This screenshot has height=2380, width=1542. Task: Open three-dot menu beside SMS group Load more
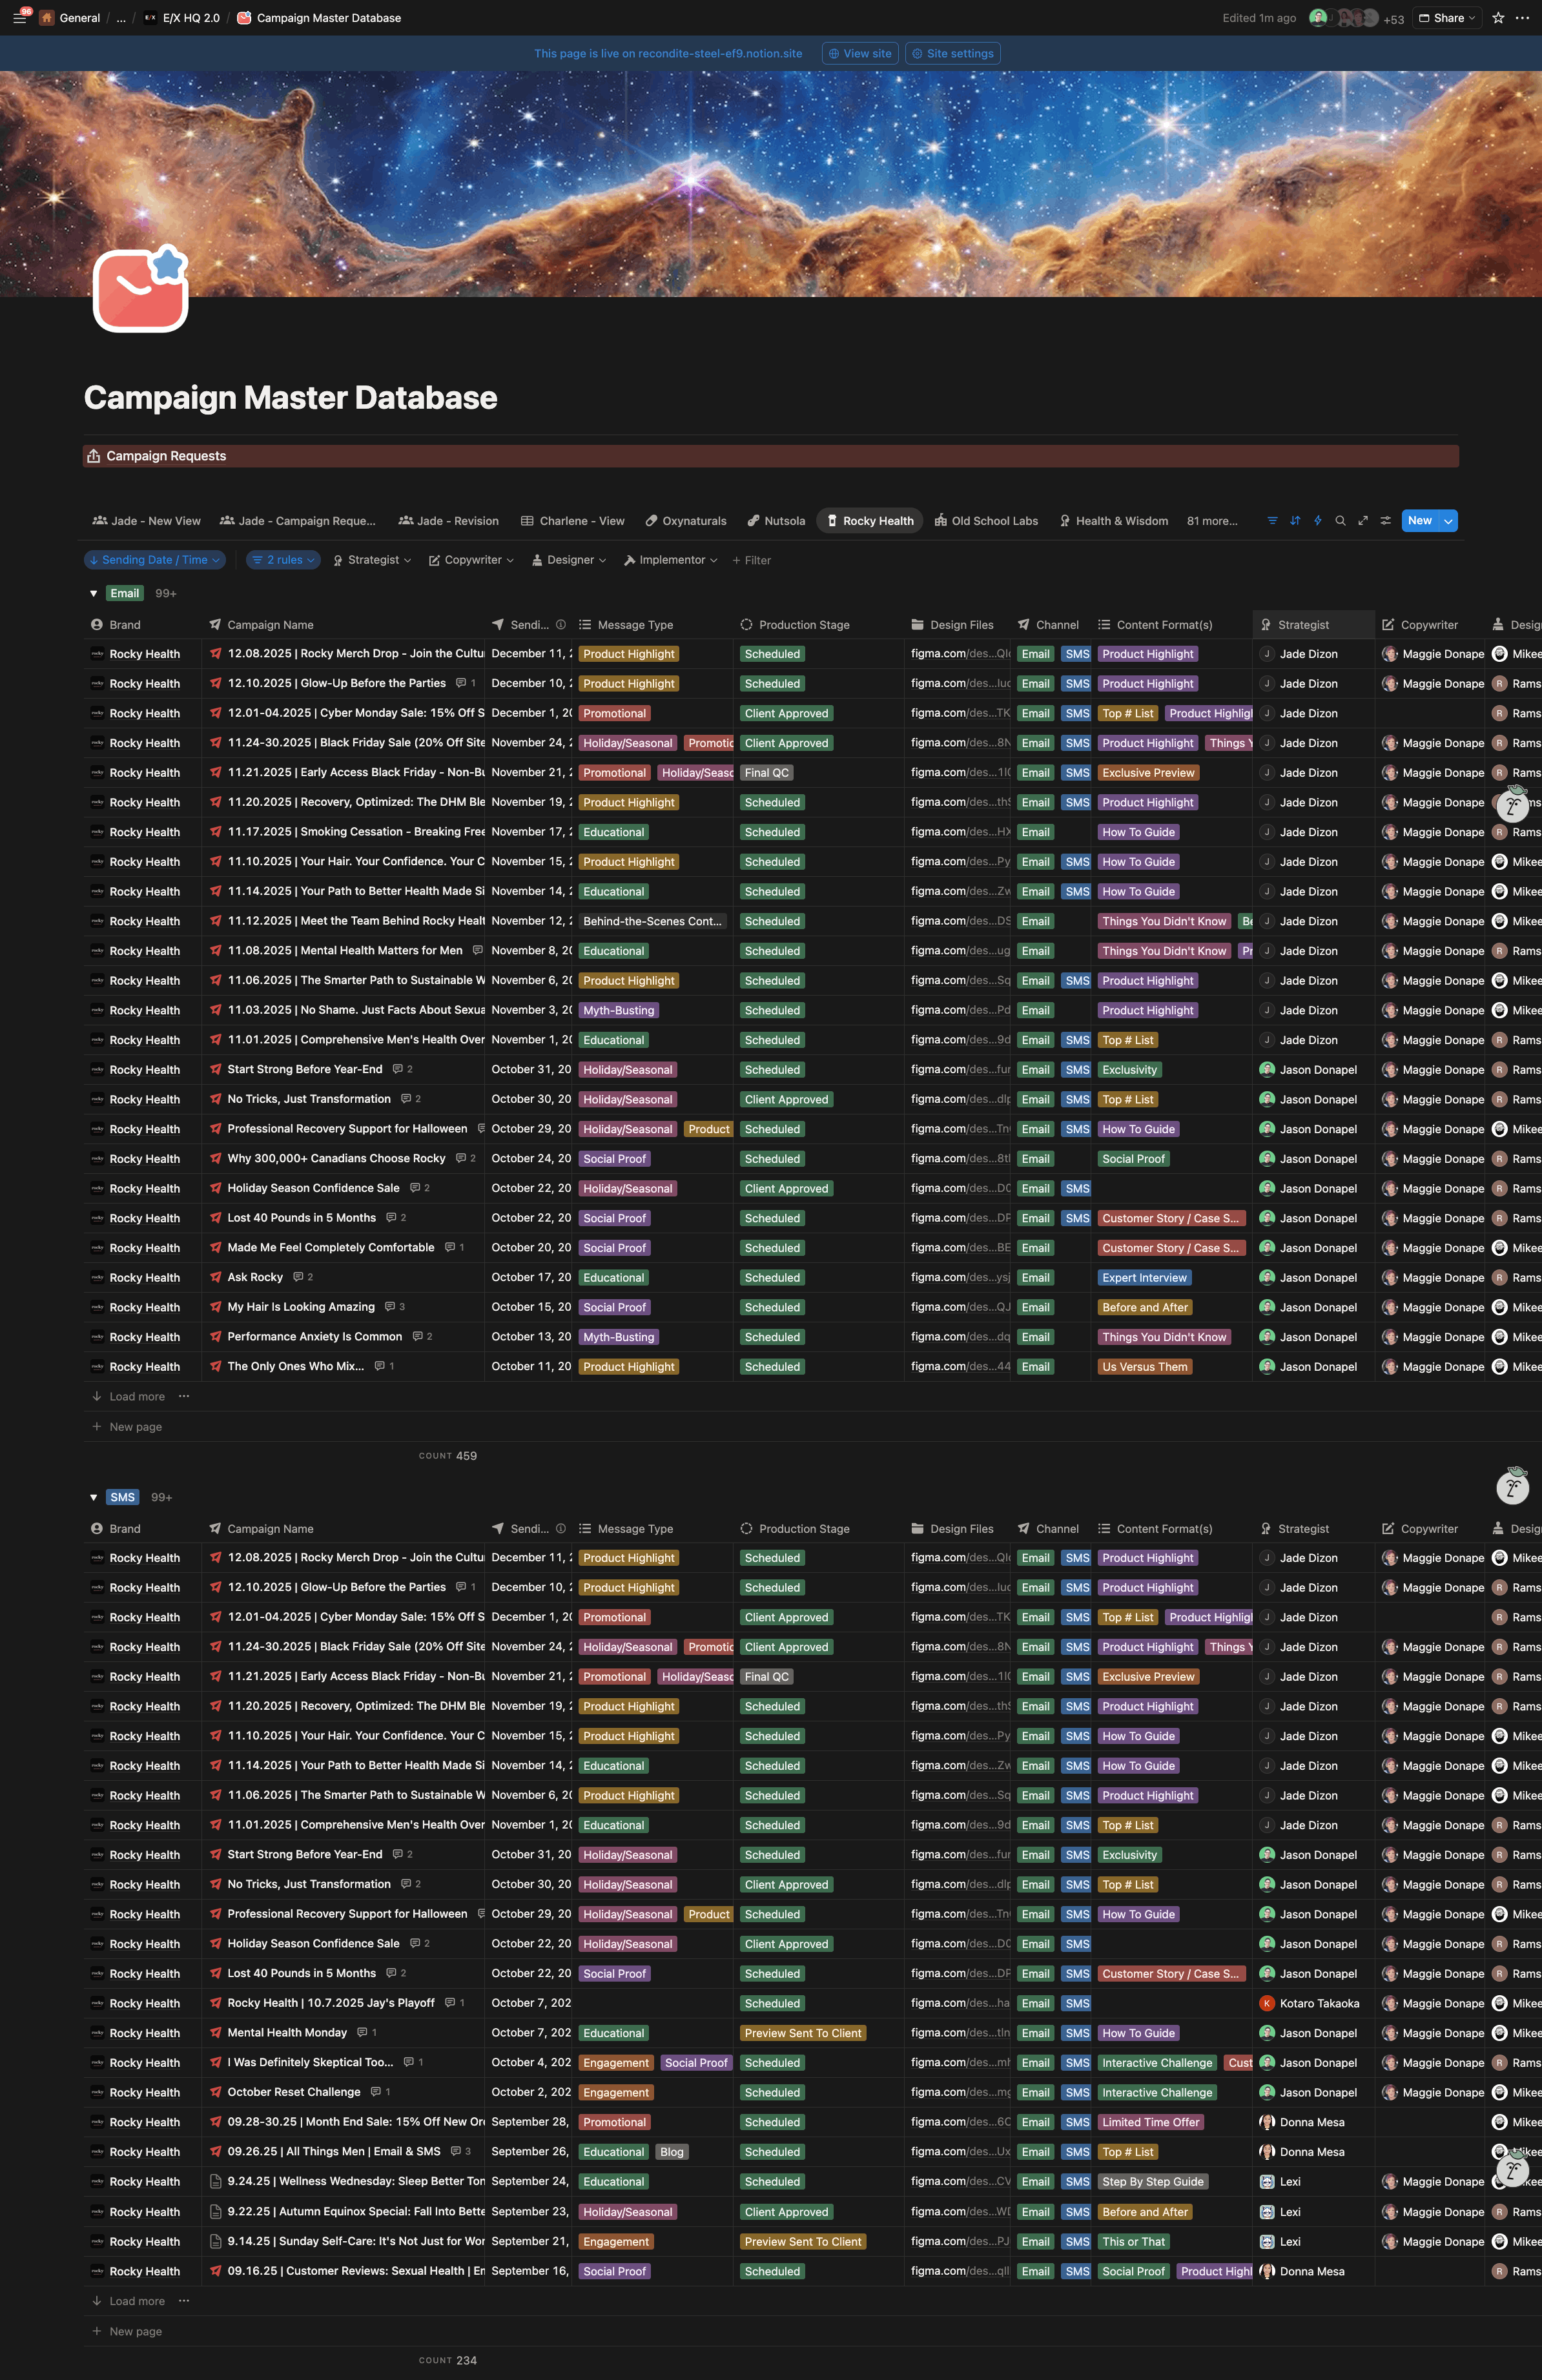tap(184, 2301)
